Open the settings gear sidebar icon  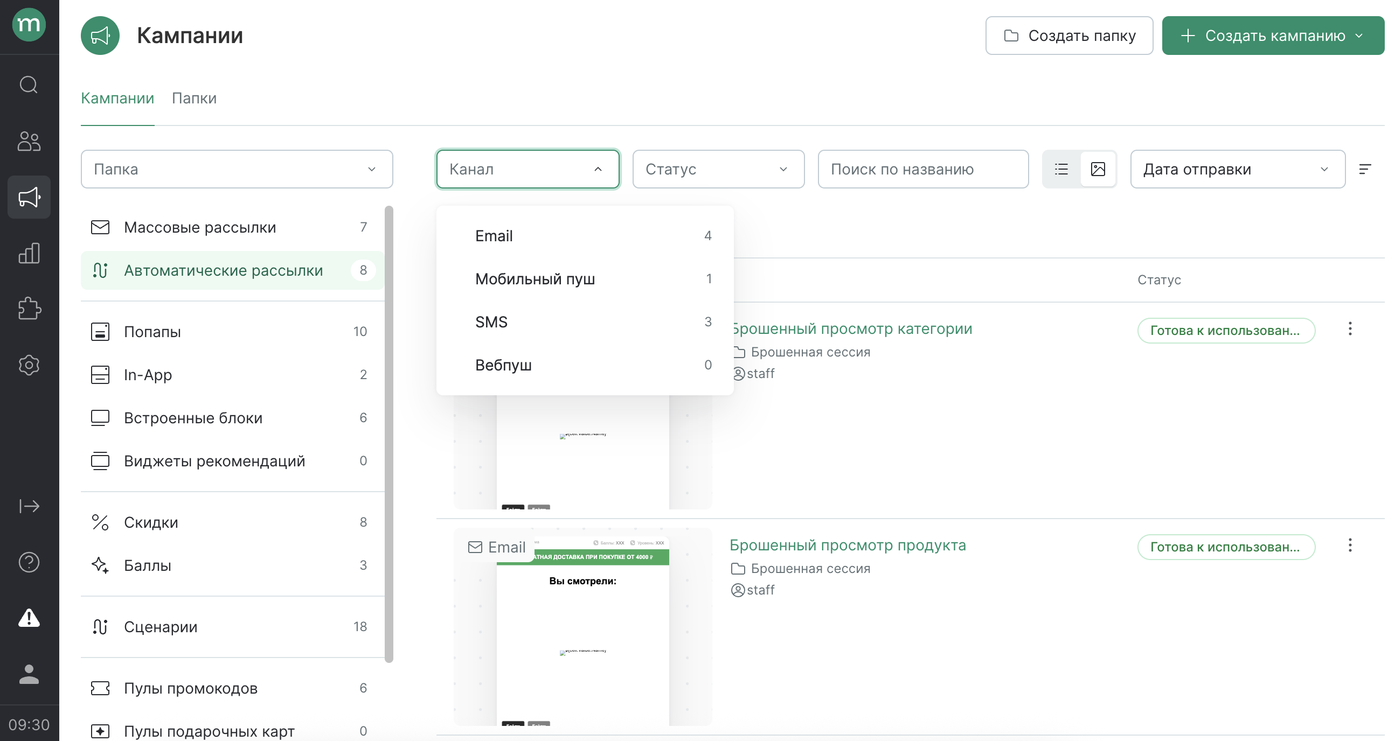tap(29, 365)
